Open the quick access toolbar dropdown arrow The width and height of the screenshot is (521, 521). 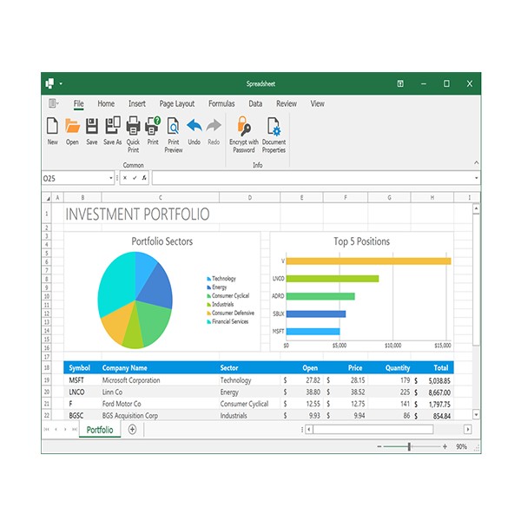61,83
